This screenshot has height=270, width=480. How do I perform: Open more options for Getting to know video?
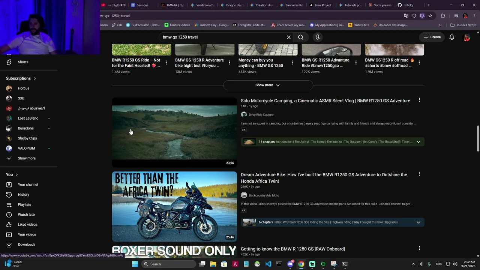(x=419, y=248)
